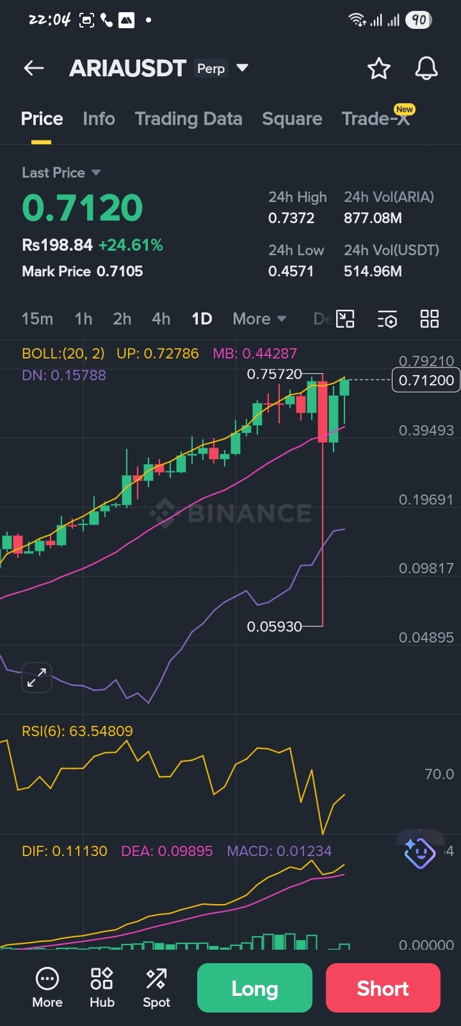Switch to Spot trading in bottom bar
The image size is (461, 1026).
(156, 988)
